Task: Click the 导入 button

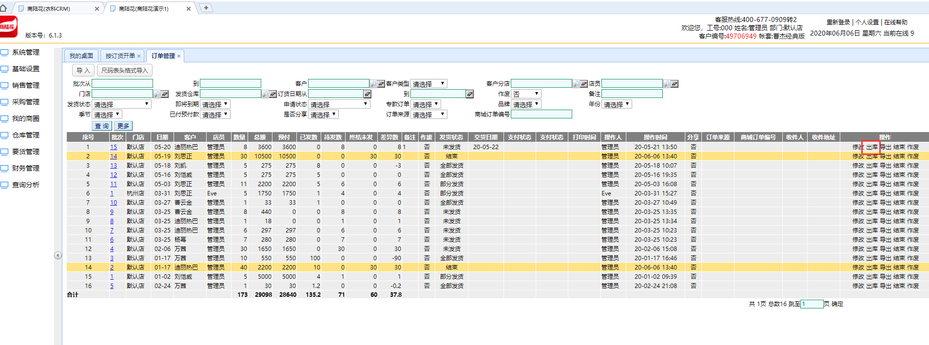Action: click(84, 70)
